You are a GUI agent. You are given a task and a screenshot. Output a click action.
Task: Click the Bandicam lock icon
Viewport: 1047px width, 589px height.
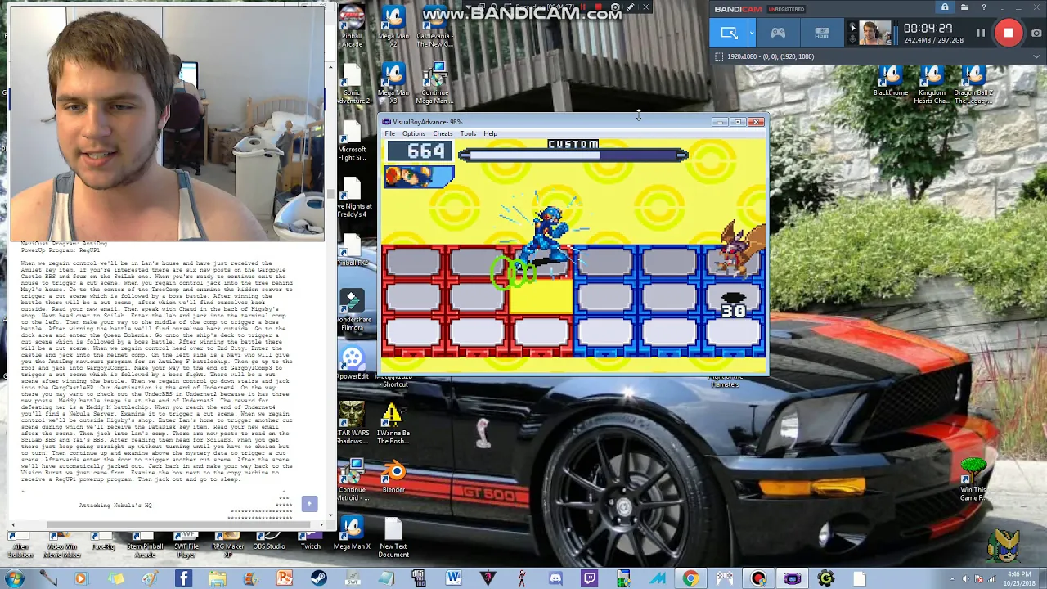[945, 8]
